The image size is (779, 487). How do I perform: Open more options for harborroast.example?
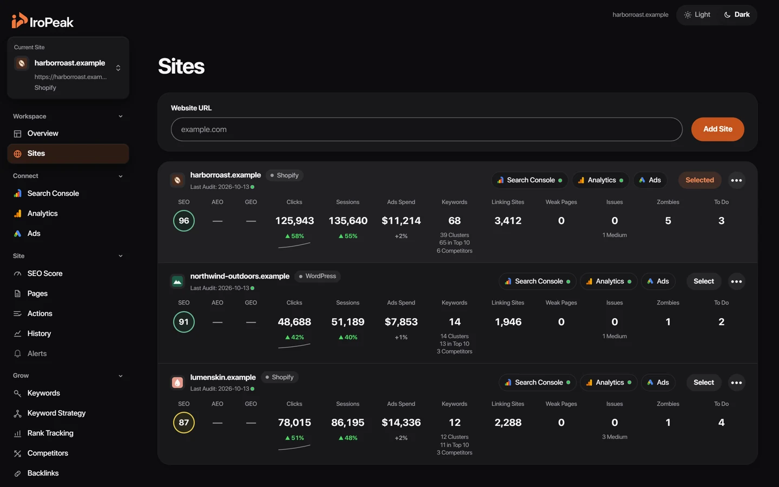pos(736,180)
